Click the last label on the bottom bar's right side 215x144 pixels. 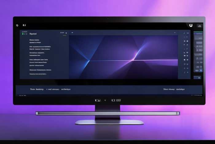[x=180, y=89]
